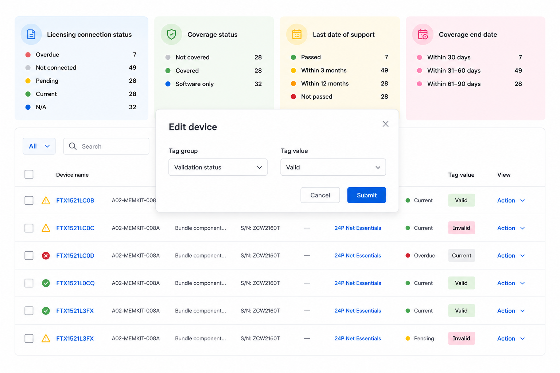The image size is (560, 373).
Task: Open the Tag group Validation status dropdown
Action: (x=218, y=167)
